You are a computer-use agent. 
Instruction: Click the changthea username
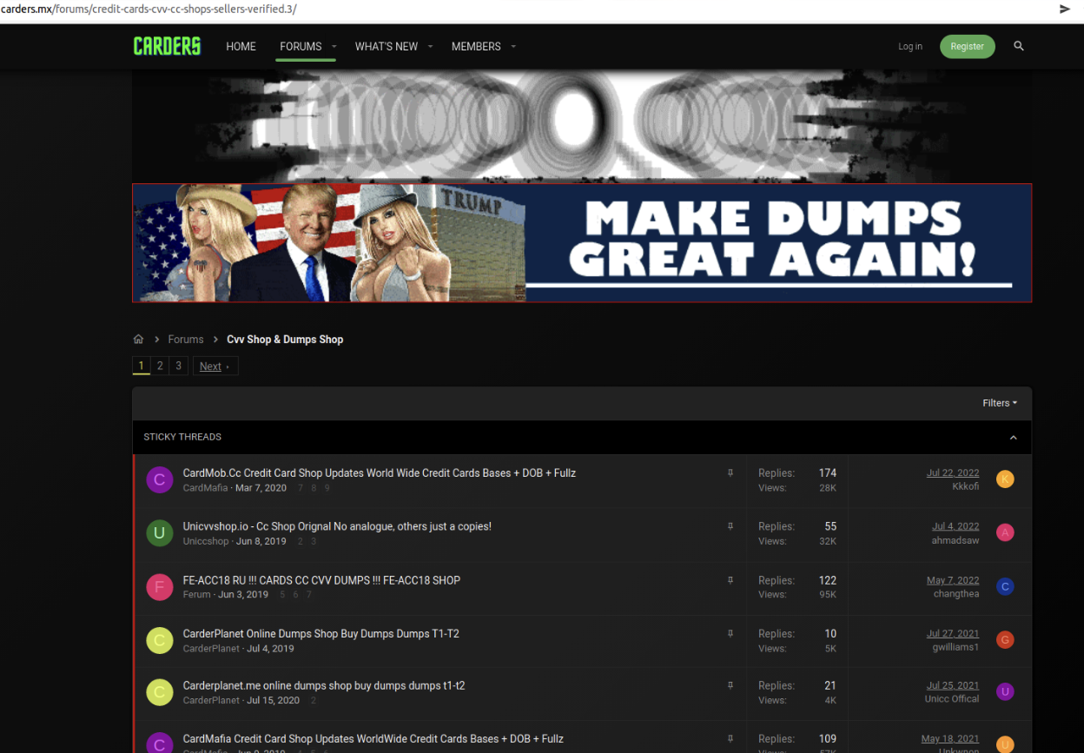pos(956,594)
